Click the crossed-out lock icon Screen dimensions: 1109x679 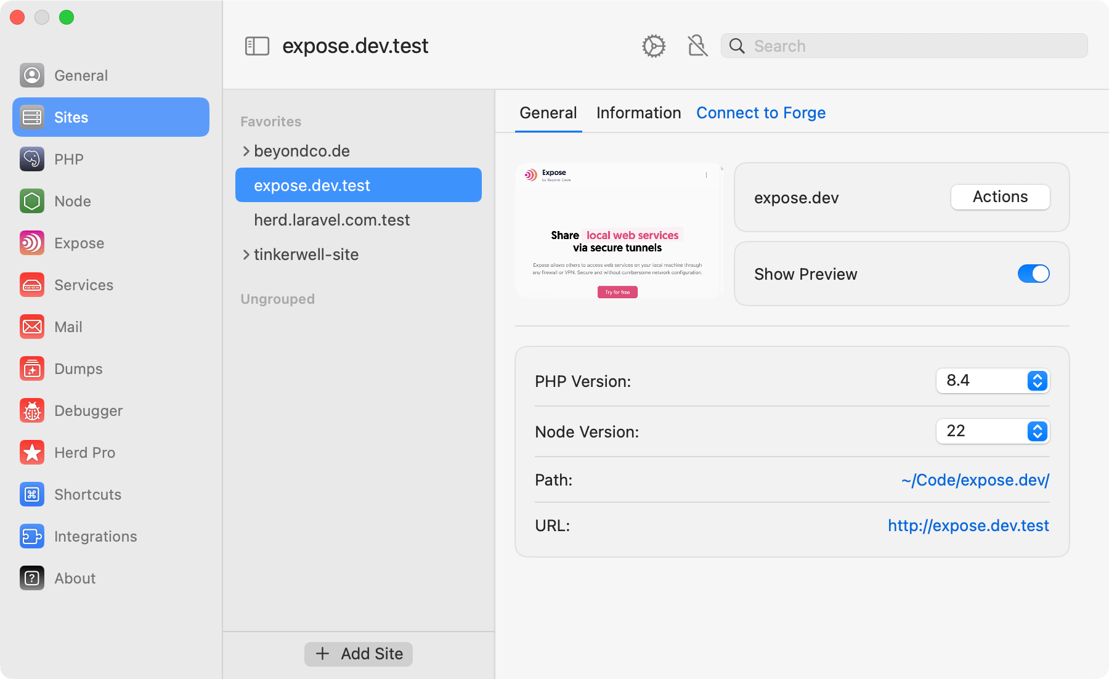(x=697, y=46)
